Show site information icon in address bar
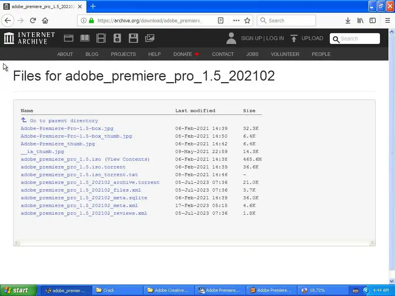Viewport: 395px width, 296px height. tap(84, 20)
